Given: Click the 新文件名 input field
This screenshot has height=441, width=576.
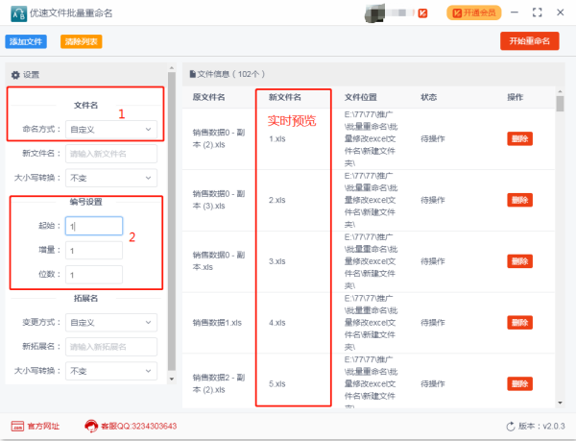Looking at the screenshot, I should pos(110,153).
